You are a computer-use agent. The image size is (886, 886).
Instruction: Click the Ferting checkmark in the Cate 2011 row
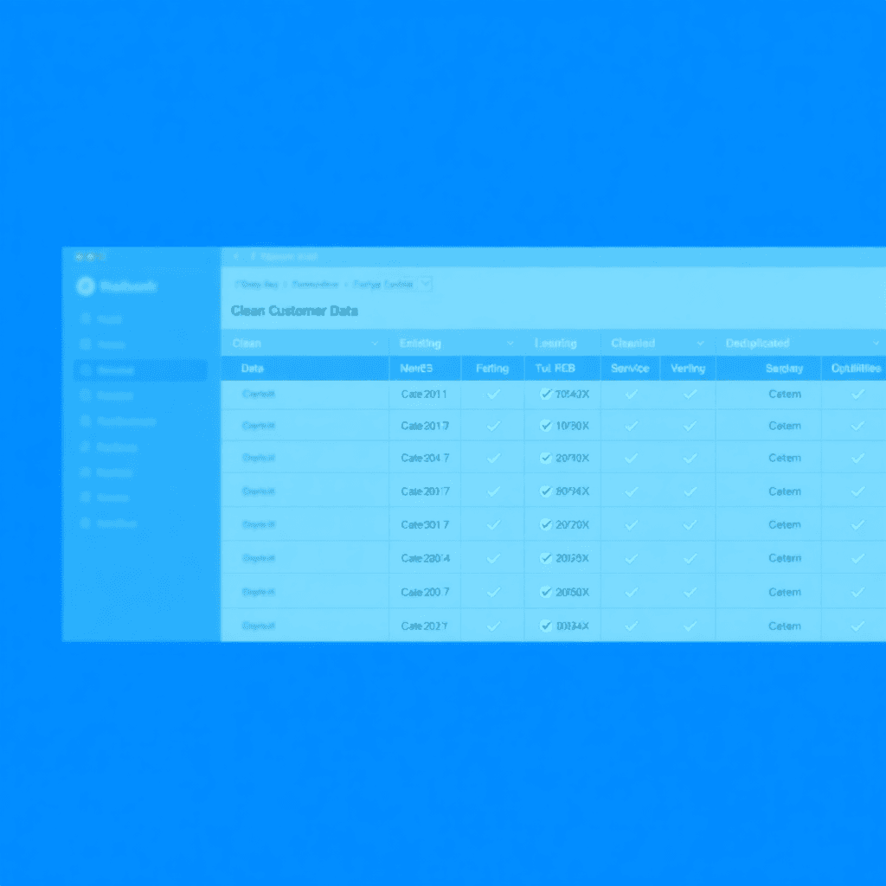[493, 394]
